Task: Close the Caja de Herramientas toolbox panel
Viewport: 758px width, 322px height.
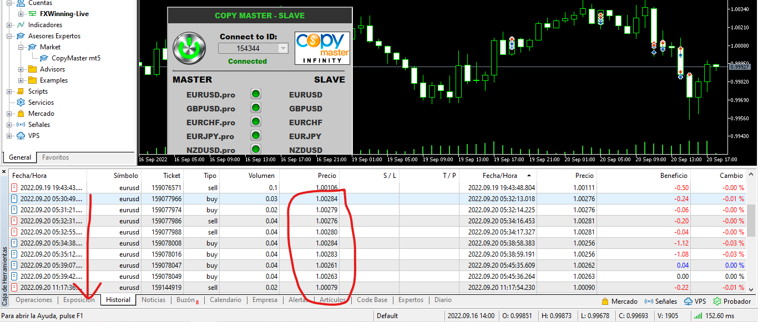Action: [x=4, y=172]
